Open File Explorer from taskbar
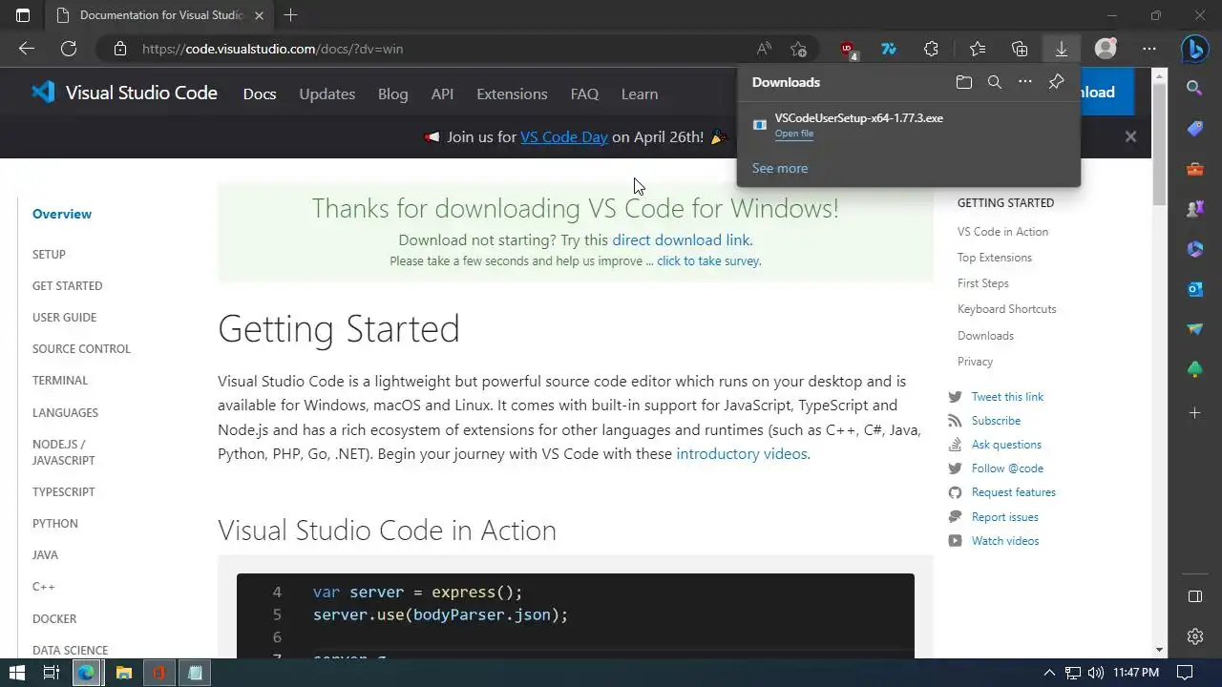The image size is (1222, 687). [123, 673]
